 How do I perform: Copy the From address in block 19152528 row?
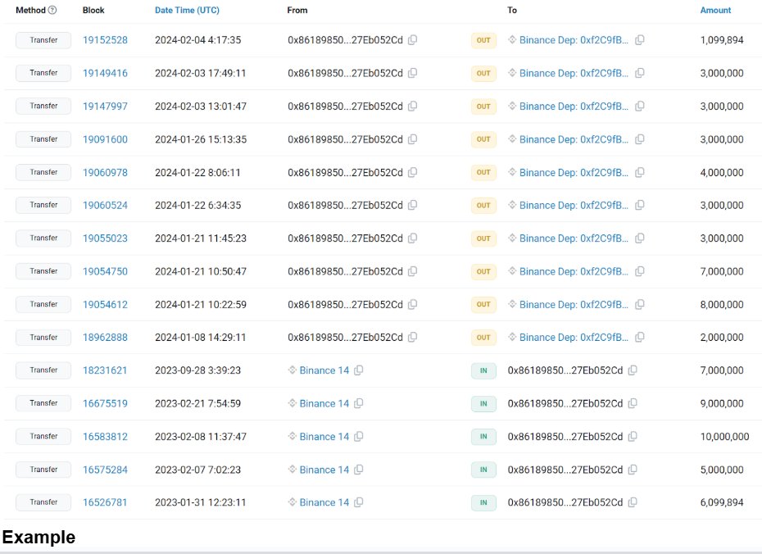point(413,40)
